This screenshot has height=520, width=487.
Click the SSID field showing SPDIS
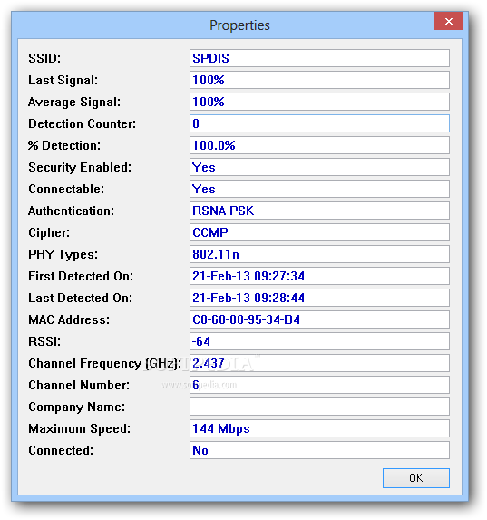[319, 58]
